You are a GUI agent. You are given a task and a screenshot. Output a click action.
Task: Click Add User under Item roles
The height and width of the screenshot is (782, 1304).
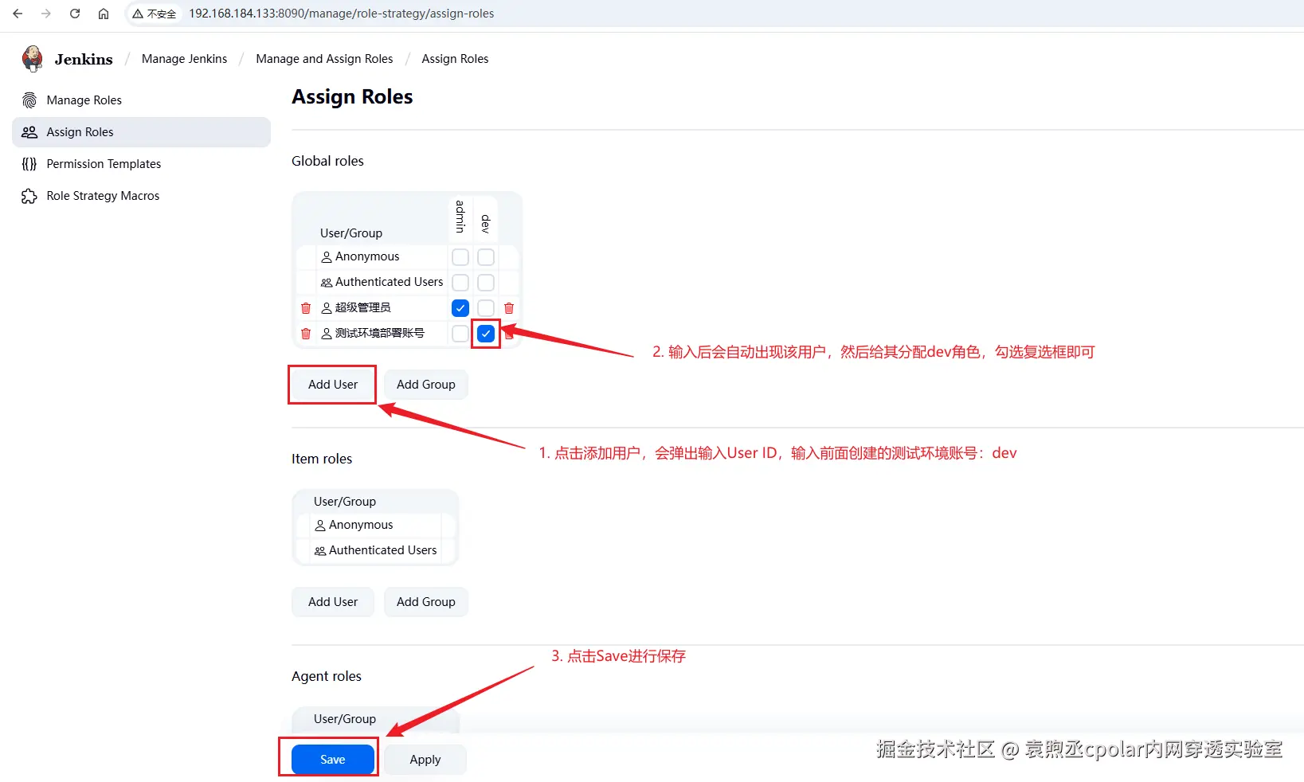333,602
